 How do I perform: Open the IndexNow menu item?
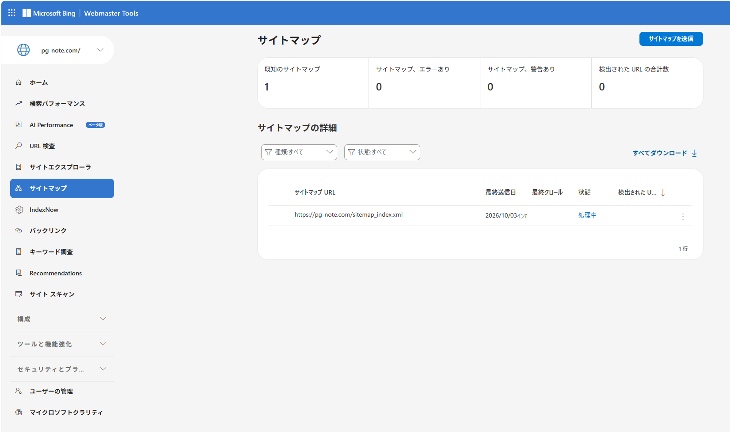click(x=62, y=210)
